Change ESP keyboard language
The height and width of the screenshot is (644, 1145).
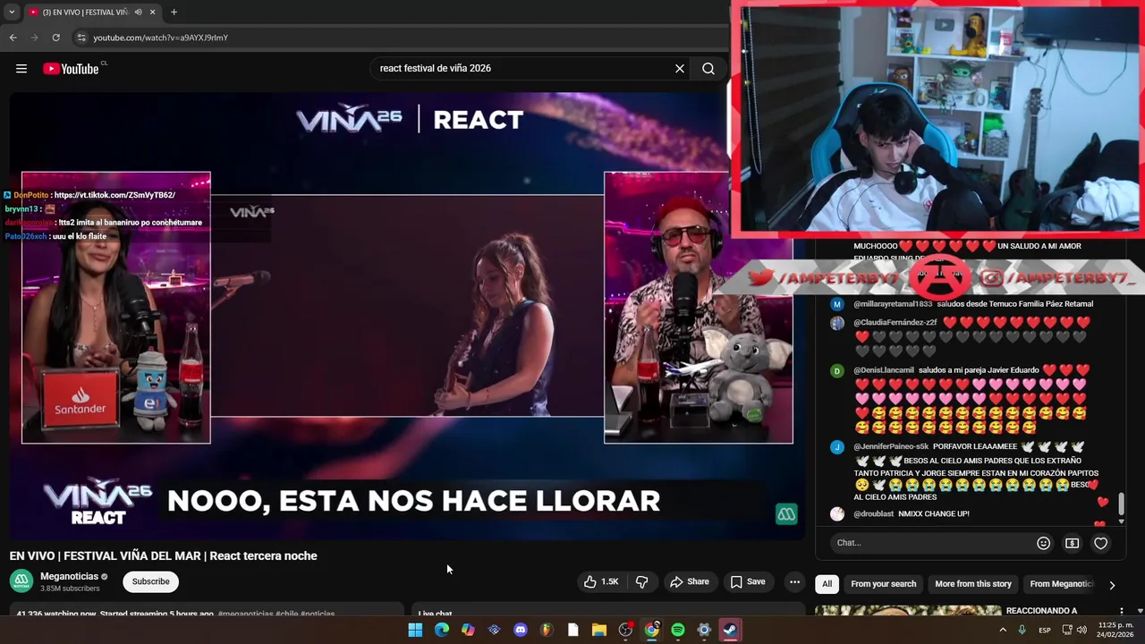(1045, 631)
